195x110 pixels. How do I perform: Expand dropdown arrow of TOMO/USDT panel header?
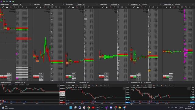coord(193,4)
